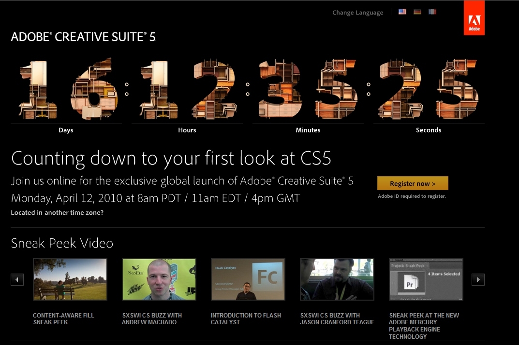
Task: Click the Change Language label
Action: tap(358, 13)
